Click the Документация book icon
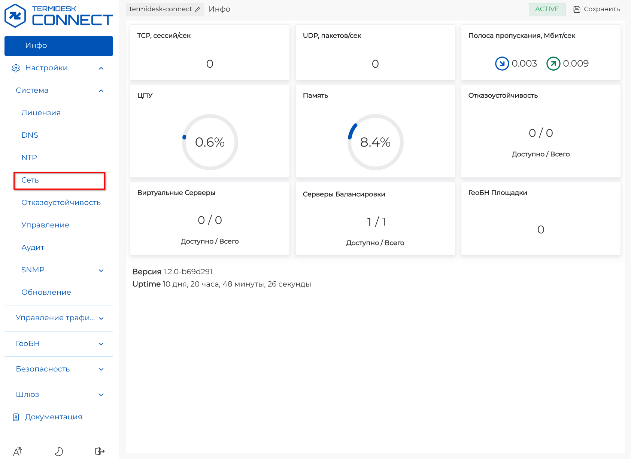 pyautogui.click(x=16, y=417)
